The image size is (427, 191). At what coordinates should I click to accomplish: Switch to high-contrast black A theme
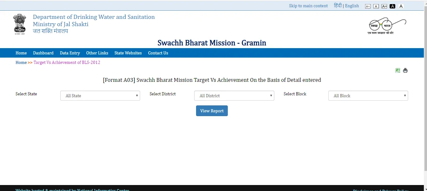(392, 6)
